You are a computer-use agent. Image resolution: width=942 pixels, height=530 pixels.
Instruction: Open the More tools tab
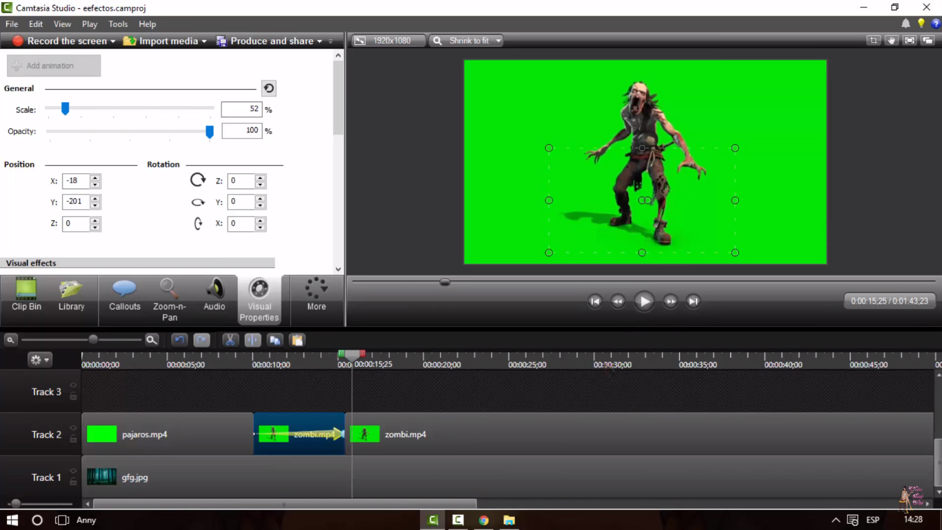pyautogui.click(x=317, y=295)
